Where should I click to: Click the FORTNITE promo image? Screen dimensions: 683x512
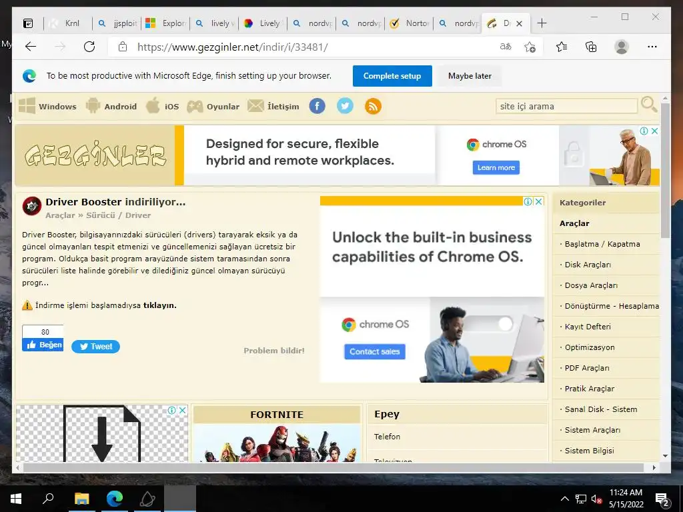pos(277,443)
